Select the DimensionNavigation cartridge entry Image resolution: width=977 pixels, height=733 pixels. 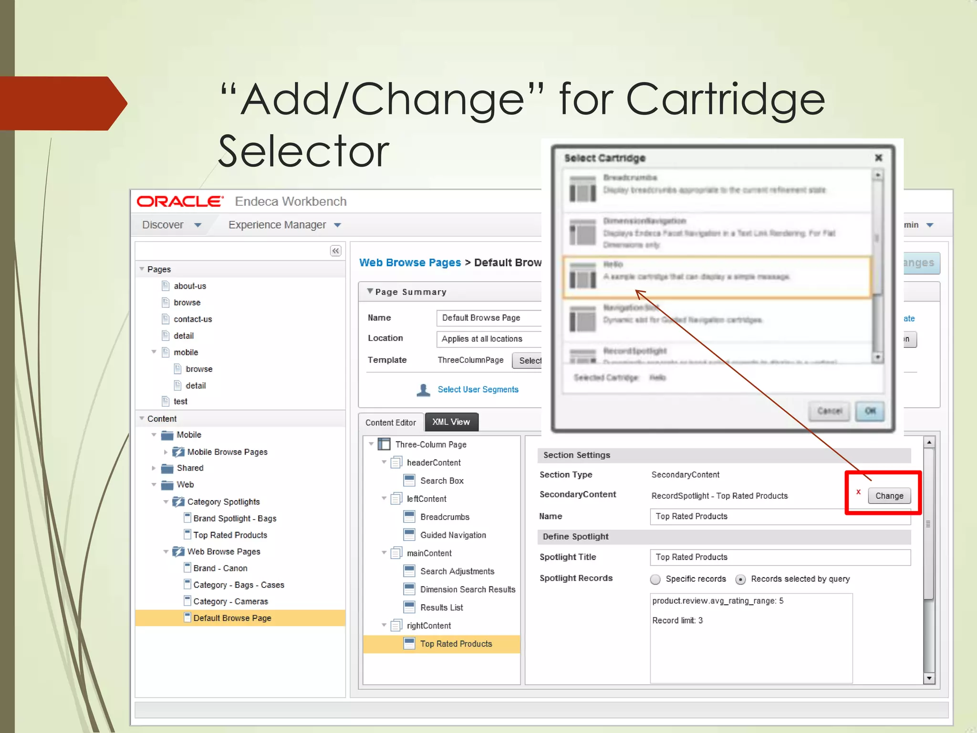(x=717, y=234)
